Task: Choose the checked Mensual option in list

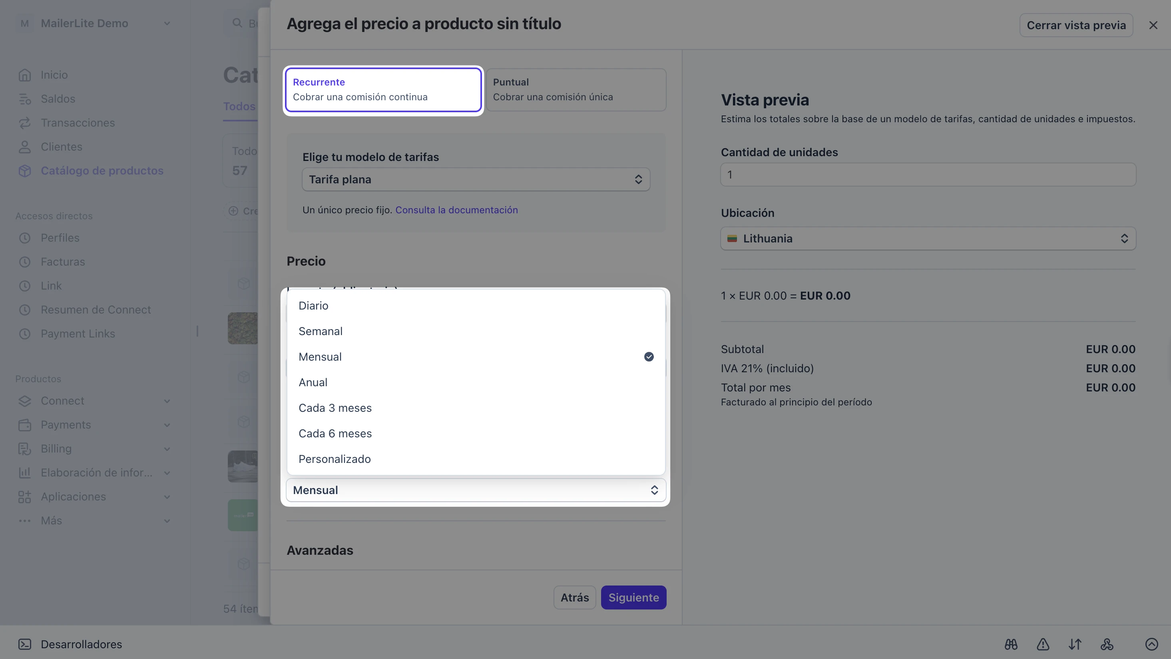Action: [x=476, y=357]
